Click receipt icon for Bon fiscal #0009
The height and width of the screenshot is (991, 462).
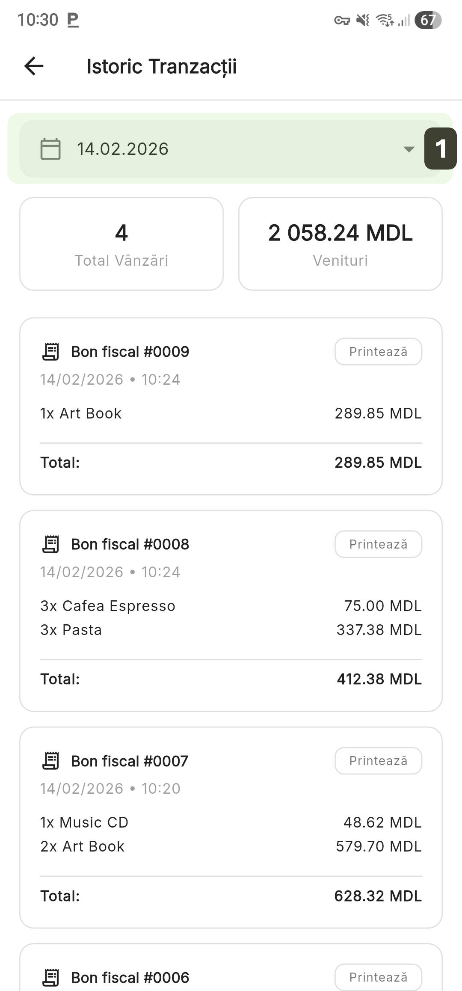pos(51,352)
